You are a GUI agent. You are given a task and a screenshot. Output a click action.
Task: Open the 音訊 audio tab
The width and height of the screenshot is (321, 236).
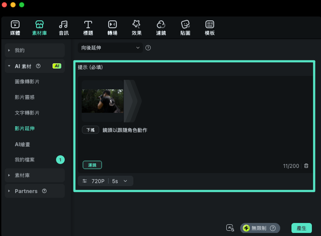coord(64,28)
